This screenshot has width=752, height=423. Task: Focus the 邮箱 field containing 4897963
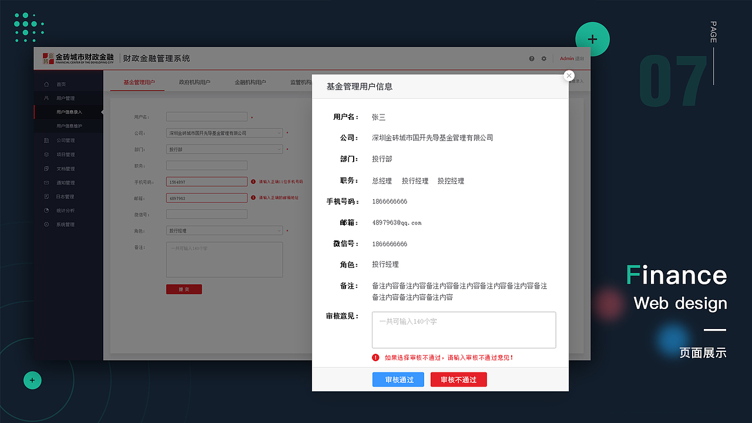207,198
